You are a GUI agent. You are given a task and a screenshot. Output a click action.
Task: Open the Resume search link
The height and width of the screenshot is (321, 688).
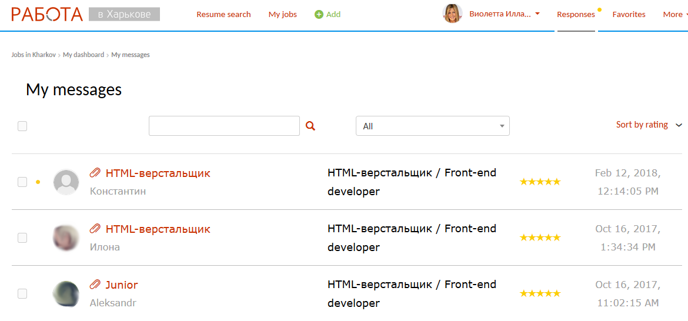pyautogui.click(x=223, y=14)
